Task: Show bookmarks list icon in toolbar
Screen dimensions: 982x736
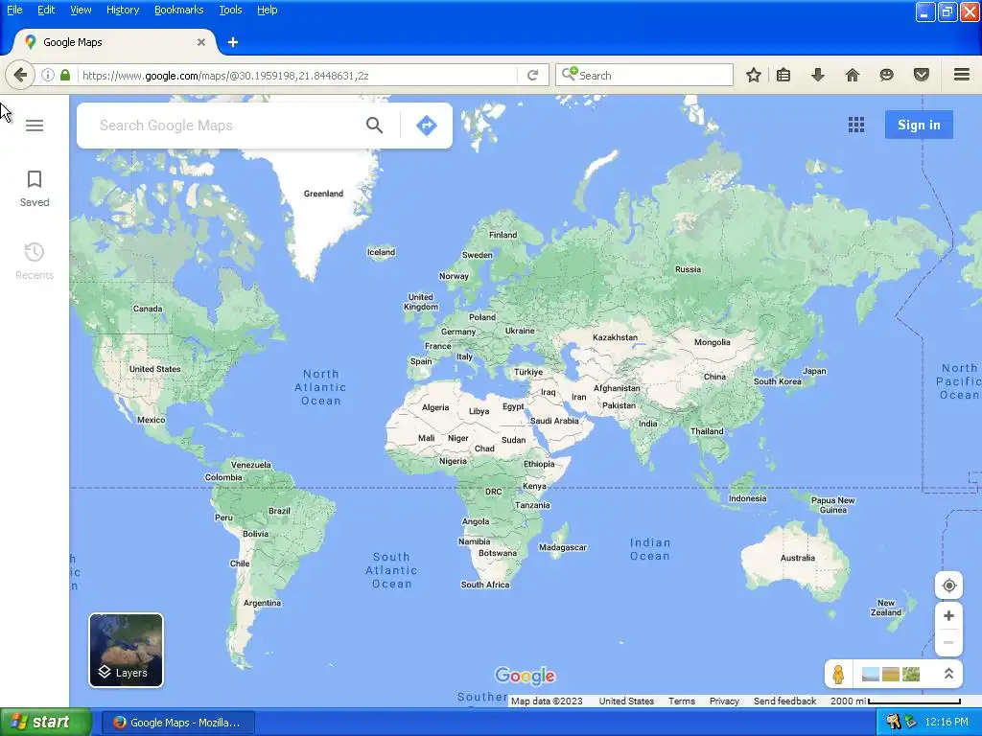Action: (x=783, y=75)
